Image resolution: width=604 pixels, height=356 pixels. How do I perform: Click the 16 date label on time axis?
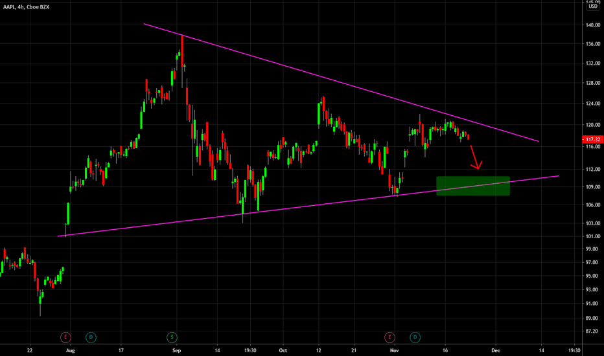point(445,350)
